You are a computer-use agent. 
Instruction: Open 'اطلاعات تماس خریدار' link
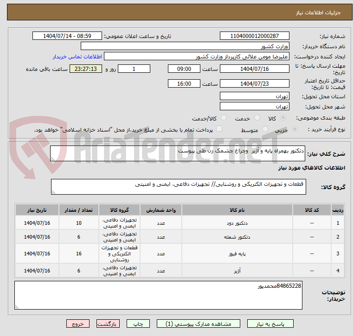click(x=77, y=57)
